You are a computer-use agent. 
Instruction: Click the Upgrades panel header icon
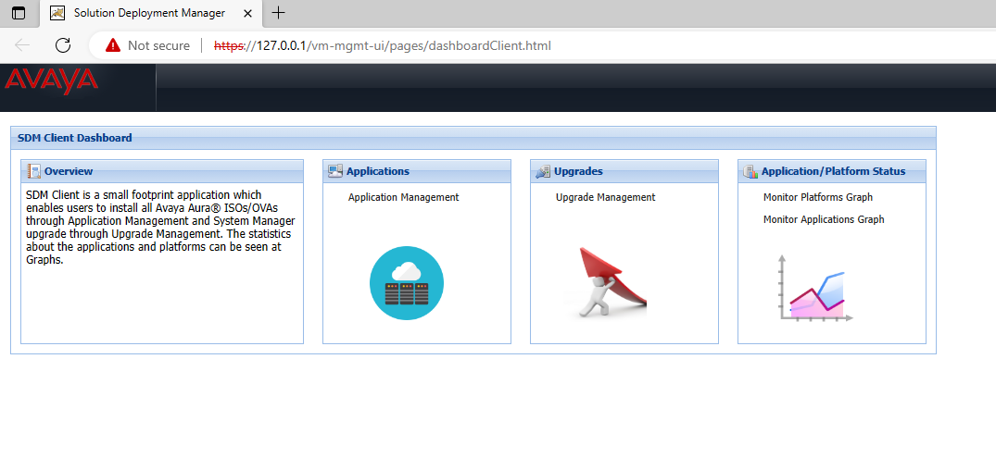[542, 171]
